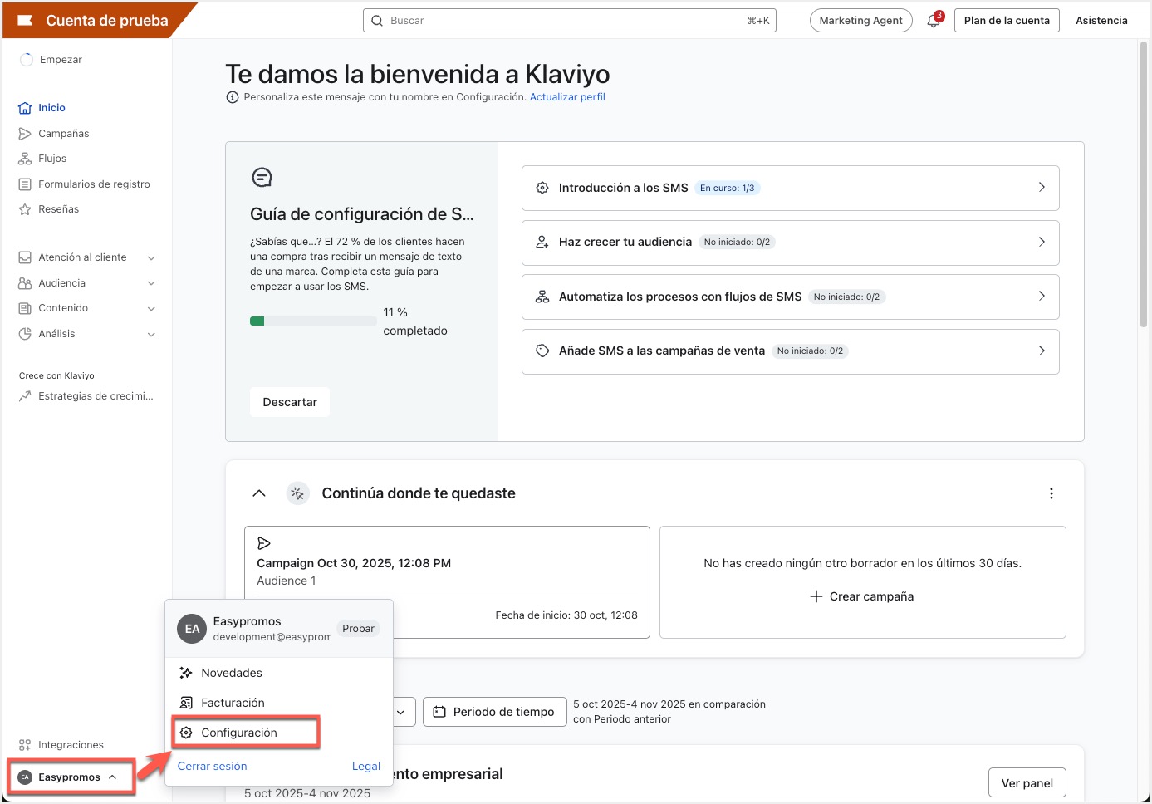Open the three-dot menu on Continúa donde te quedaste
Image resolution: width=1152 pixels, height=804 pixels.
click(x=1052, y=493)
